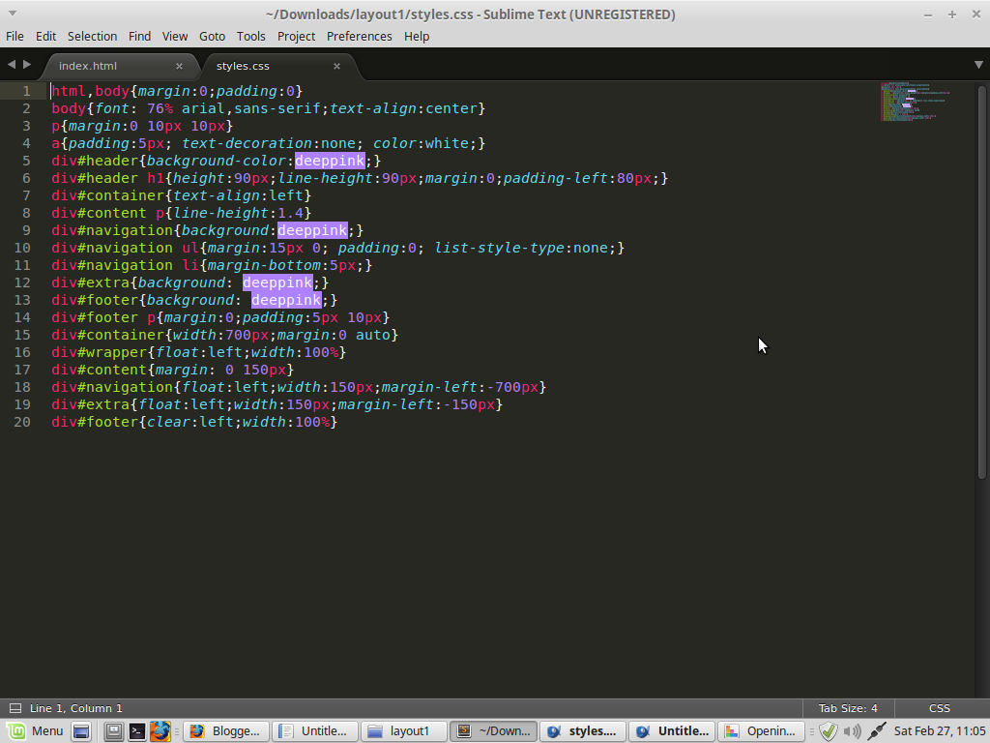Click the minimap code preview
990x743 pixels.
tap(914, 102)
